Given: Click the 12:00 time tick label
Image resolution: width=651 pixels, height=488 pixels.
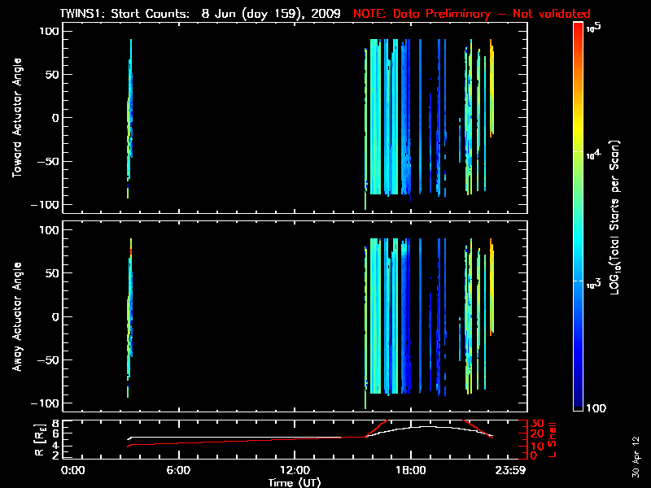Looking at the screenshot, I should point(294,470).
